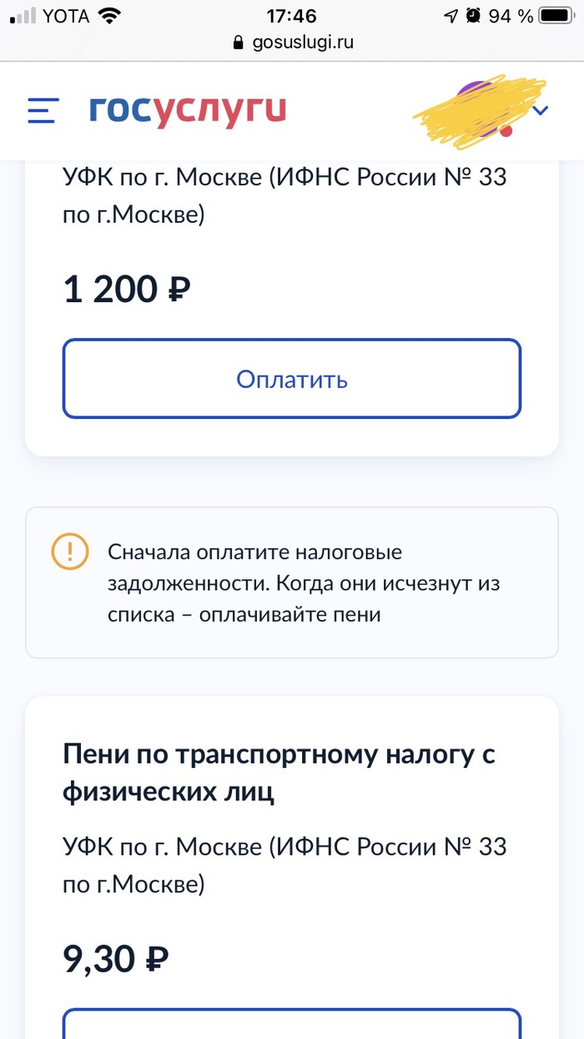The image size is (584, 1039).
Task: Tap the cellular signal bars
Action: point(23,16)
